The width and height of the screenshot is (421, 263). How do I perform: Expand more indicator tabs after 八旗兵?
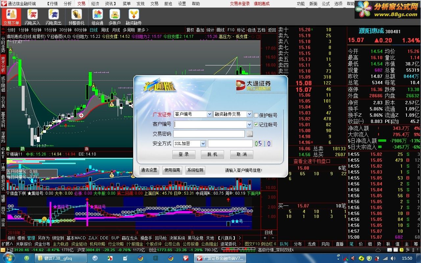point(239,238)
